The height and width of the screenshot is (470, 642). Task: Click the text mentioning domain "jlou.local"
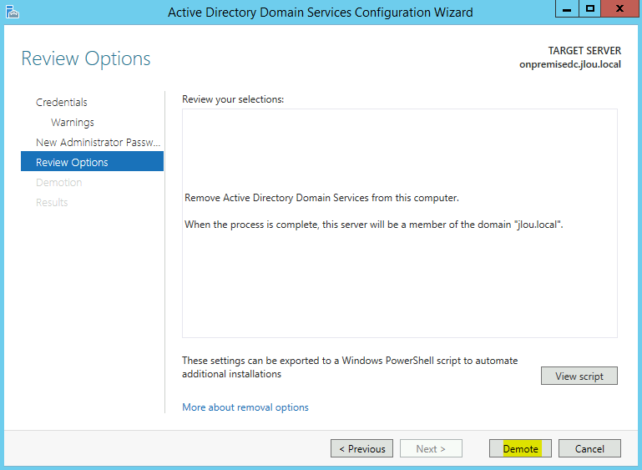(x=374, y=225)
